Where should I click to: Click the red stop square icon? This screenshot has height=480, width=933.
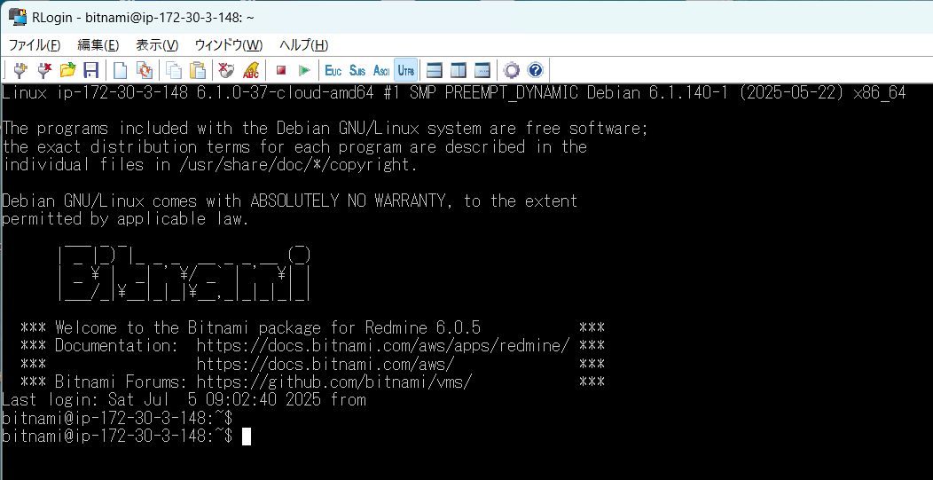coord(281,70)
